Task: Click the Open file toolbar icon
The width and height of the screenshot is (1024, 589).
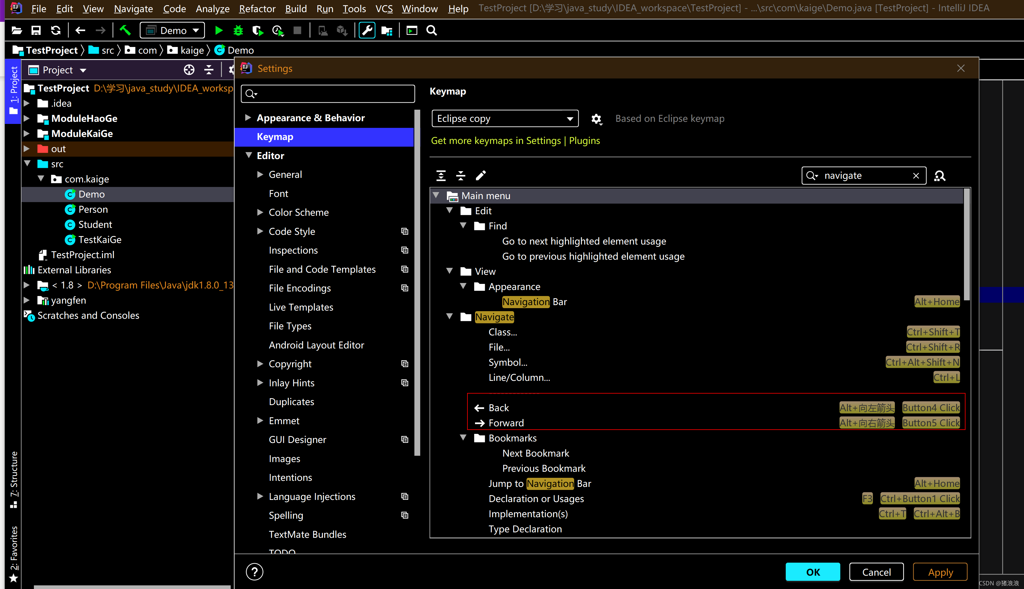Action: click(17, 30)
